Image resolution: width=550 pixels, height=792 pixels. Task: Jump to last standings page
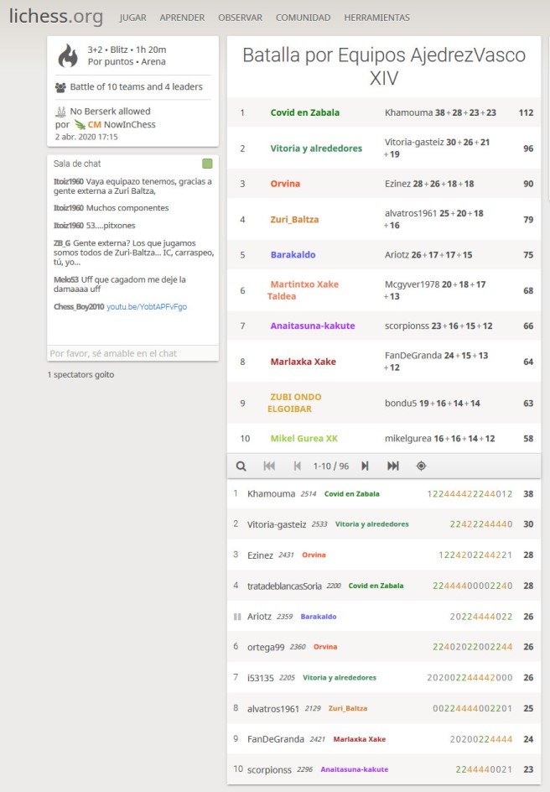click(x=392, y=466)
